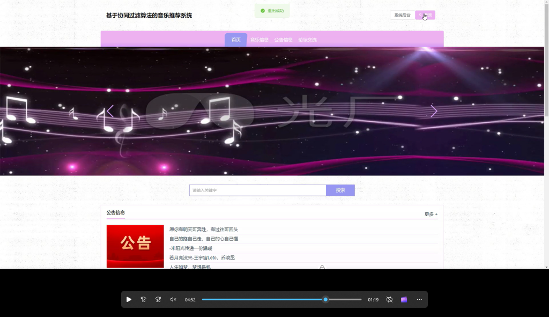The image size is (549, 317).
Task: Open the 公告信息 navigation tab
Action: click(x=283, y=40)
